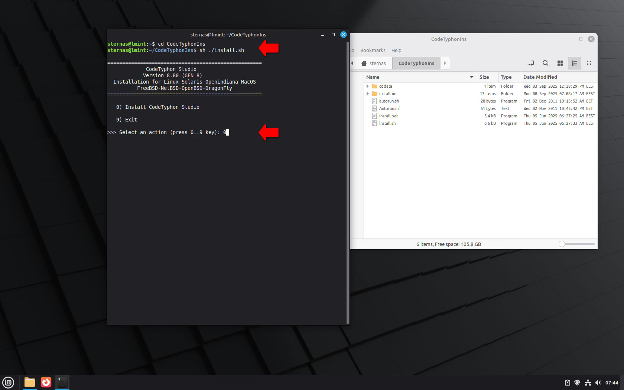Close the terminal window
Viewport: 624px width, 390px height.
pos(344,35)
